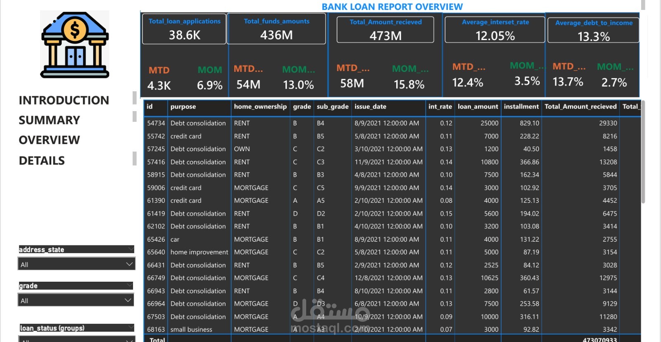Viewport: 661px width, 342px height.
Task: Select the Total_loan_applications 38.6K card
Action: tap(184, 29)
